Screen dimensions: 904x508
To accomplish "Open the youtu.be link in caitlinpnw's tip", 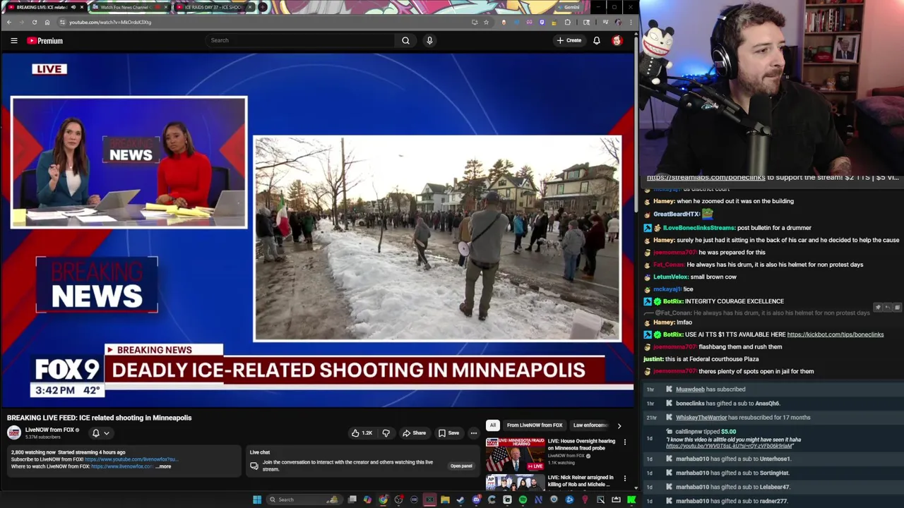I will [x=729, y=446].
